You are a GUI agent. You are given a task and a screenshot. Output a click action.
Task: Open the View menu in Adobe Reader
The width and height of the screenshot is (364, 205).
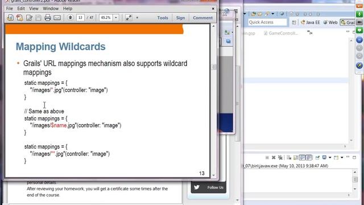click(x=34, y=9)
